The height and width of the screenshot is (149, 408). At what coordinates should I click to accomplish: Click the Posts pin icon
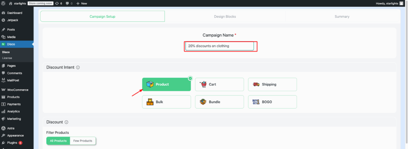[x=3, y=30]
